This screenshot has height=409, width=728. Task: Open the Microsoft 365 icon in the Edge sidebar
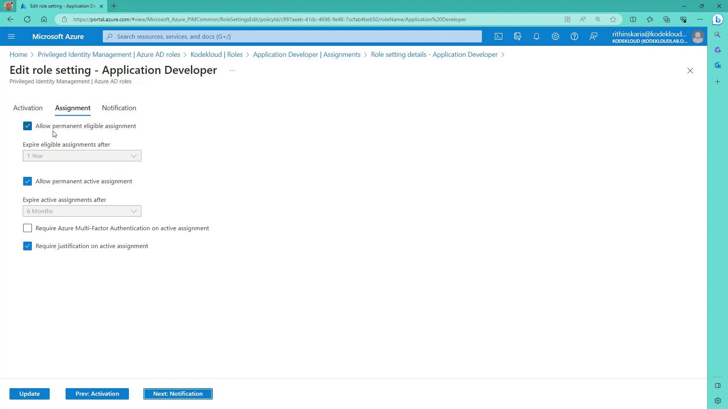pos(717,50)
